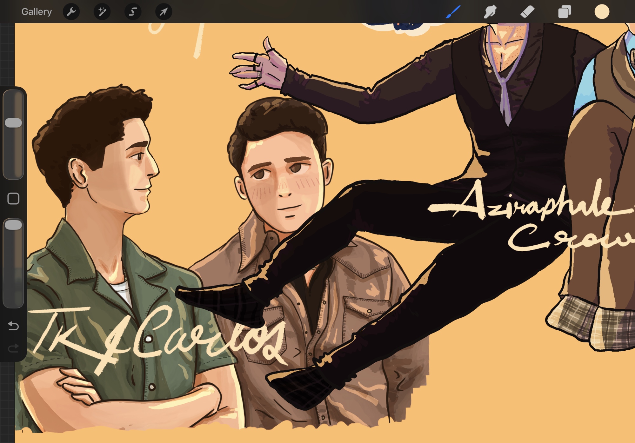The height and width of the screenshot is (443, 635).
Task: Select the Eraser tool
Action: [x=527, y=12]
